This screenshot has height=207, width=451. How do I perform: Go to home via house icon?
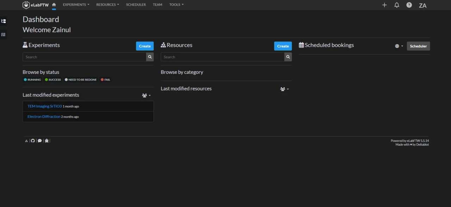pyautogui.click(x=54, y=5)
